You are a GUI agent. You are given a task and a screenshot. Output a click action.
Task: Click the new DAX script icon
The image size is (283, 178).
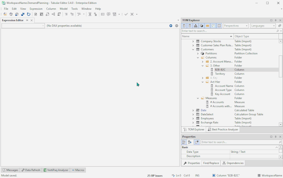(48, 14)
